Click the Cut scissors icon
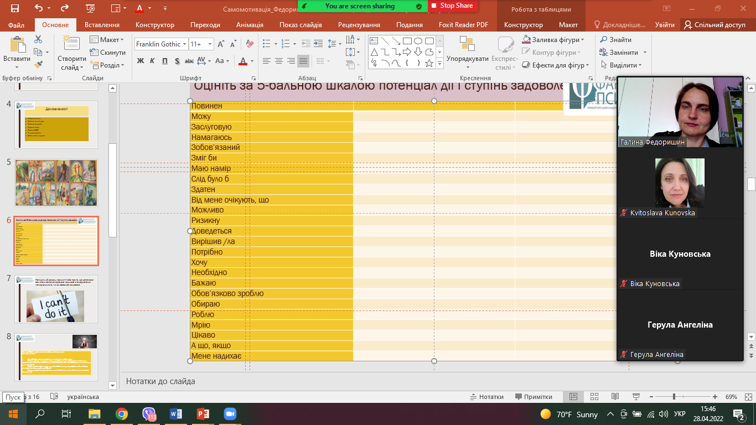This screenshot has width=756, height=425. (38, 39)
